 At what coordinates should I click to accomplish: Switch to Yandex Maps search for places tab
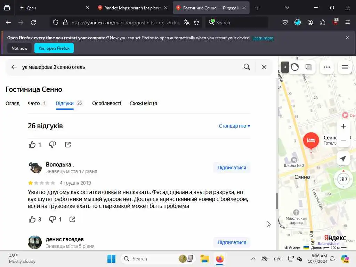tap(133, 8)
